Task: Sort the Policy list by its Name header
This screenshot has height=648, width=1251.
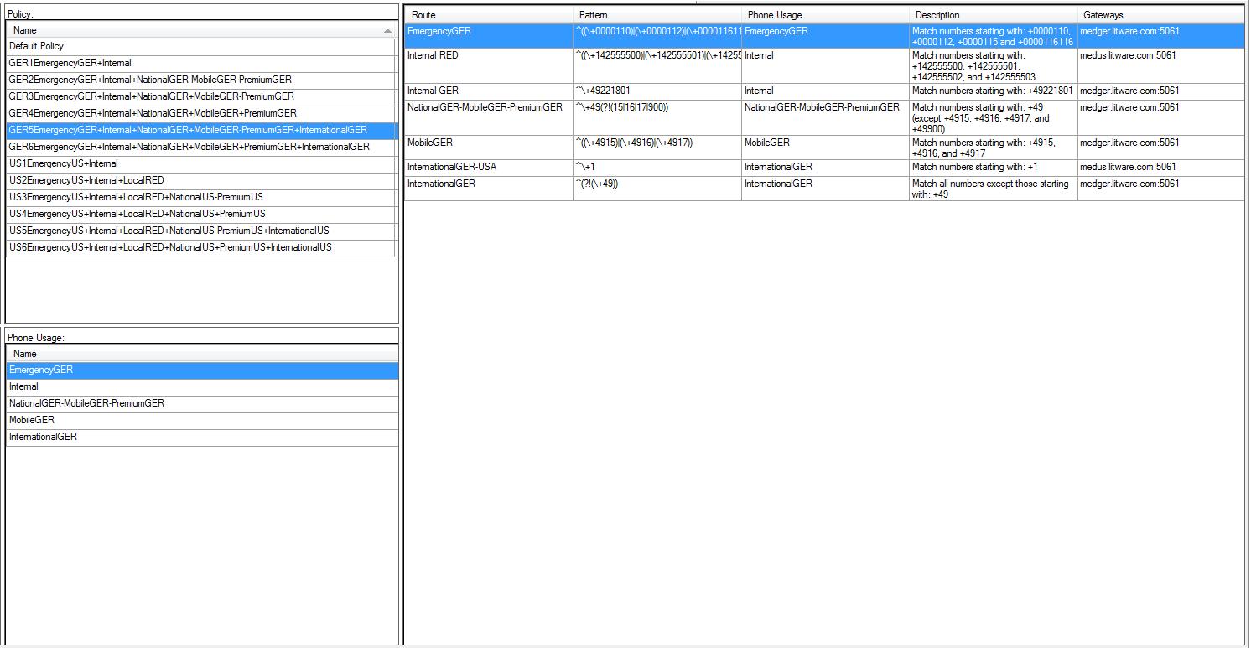Action: pos(201,30)
